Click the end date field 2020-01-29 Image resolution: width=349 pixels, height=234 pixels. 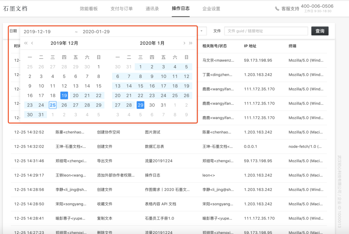coord(96,32)
